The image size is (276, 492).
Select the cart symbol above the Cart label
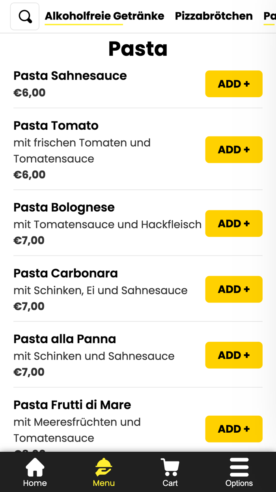(170, 466)
